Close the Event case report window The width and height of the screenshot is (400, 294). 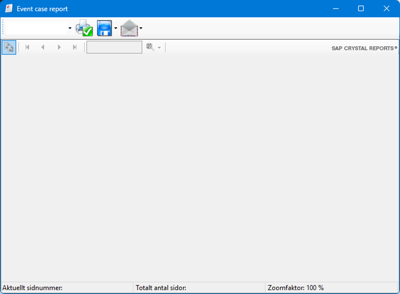click(x=386, y=8)
